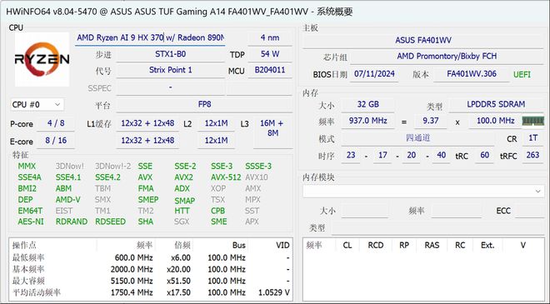The height and width of the screenshot is (304, 550).
Task: Click the memory type LPDDR5 SDRAM
Action: (x=496, y=104)
